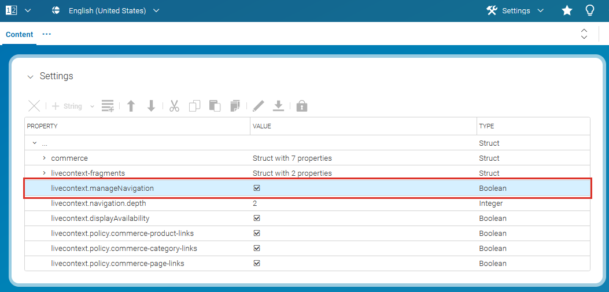Click the copy icon in the toolbar
This screenshot has height=292, width=609.
[x=194, y=106]
